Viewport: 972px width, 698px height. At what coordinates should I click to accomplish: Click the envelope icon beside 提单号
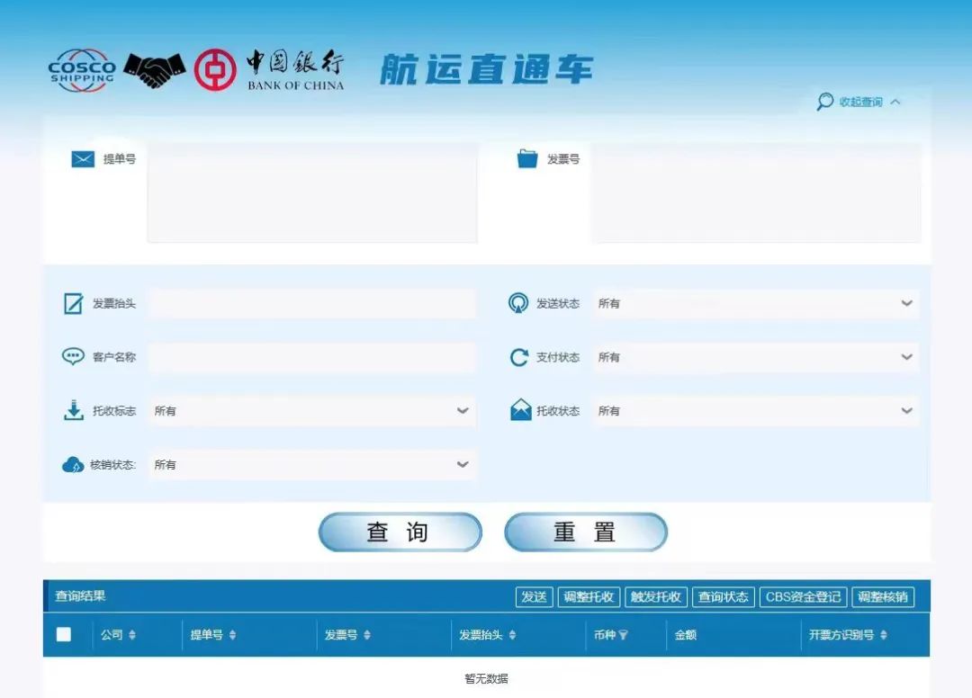point(83,159)
